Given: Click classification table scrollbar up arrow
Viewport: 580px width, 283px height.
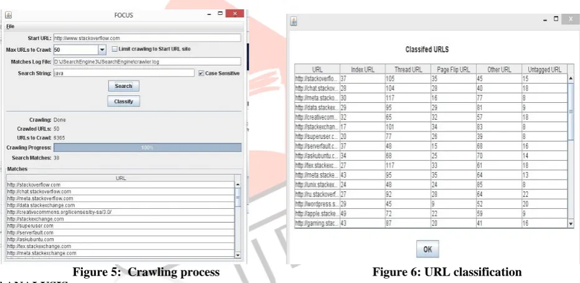Looking at the screenshot, I should coord(571,79).
